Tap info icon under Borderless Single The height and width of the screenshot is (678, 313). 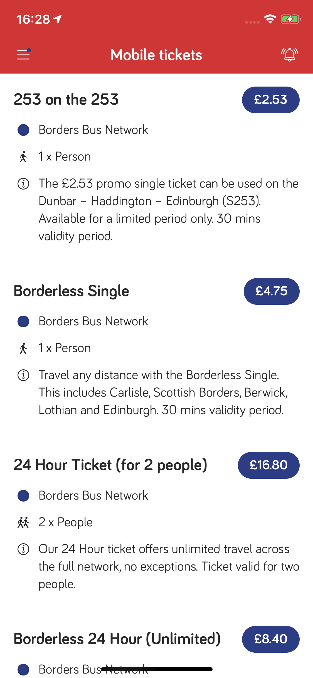click(23, 375)
